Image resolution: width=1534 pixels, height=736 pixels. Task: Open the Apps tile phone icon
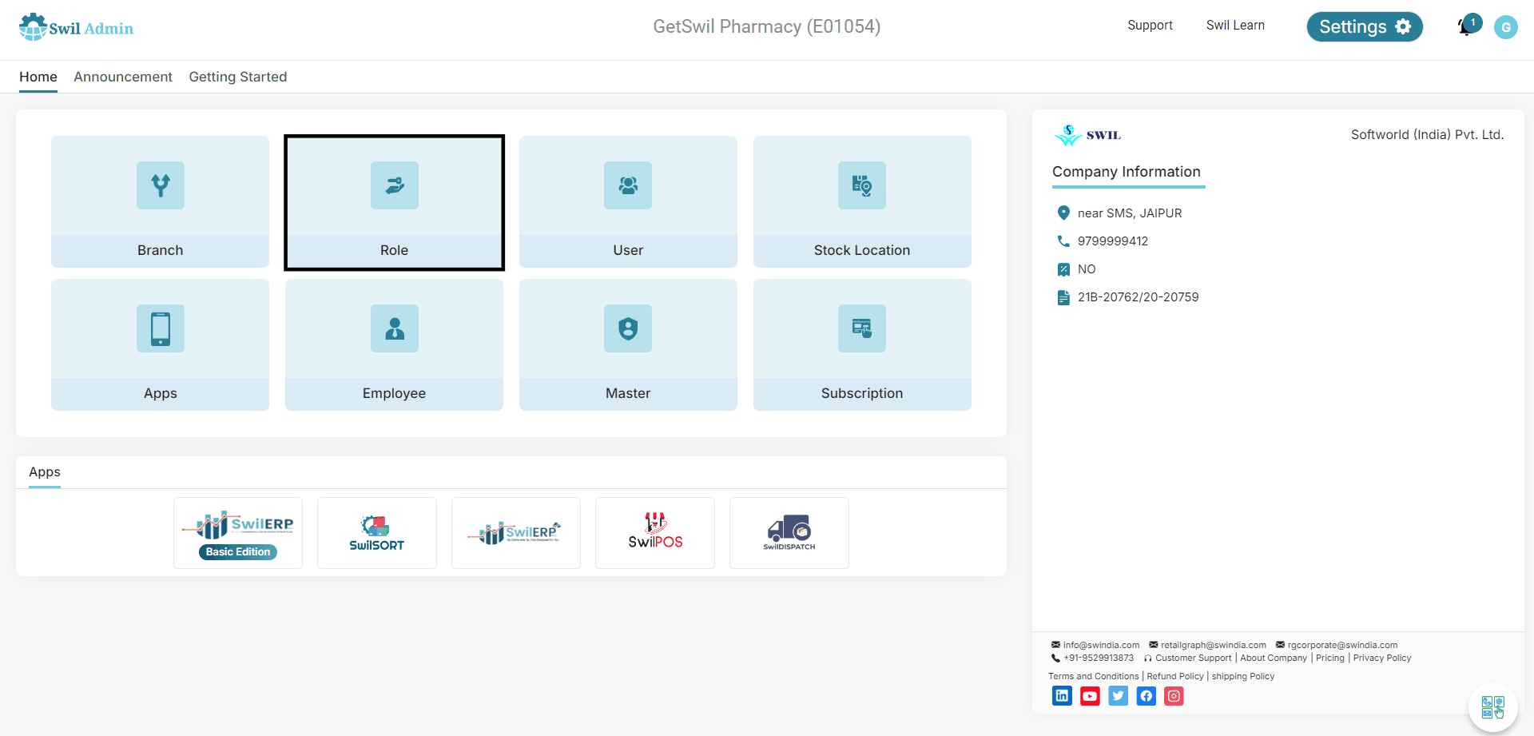[160, 328]
